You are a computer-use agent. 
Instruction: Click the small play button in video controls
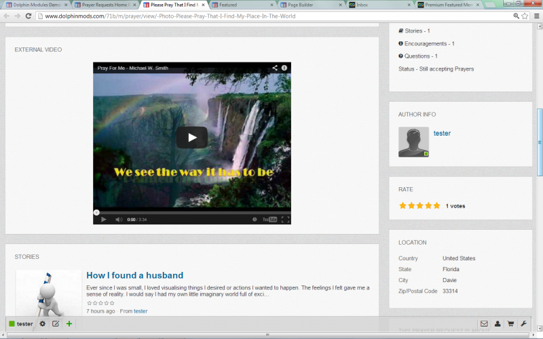[x=104, y=219]
